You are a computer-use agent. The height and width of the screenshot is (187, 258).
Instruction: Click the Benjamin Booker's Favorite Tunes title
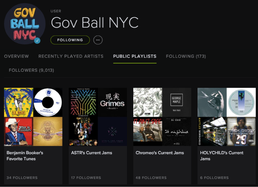pyautogui.click(x=25, y=156)
